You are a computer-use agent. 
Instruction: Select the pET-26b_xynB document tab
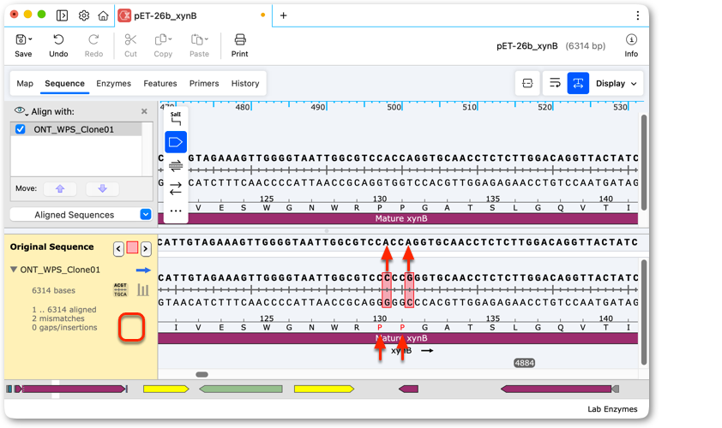click(x=192, y=15)
